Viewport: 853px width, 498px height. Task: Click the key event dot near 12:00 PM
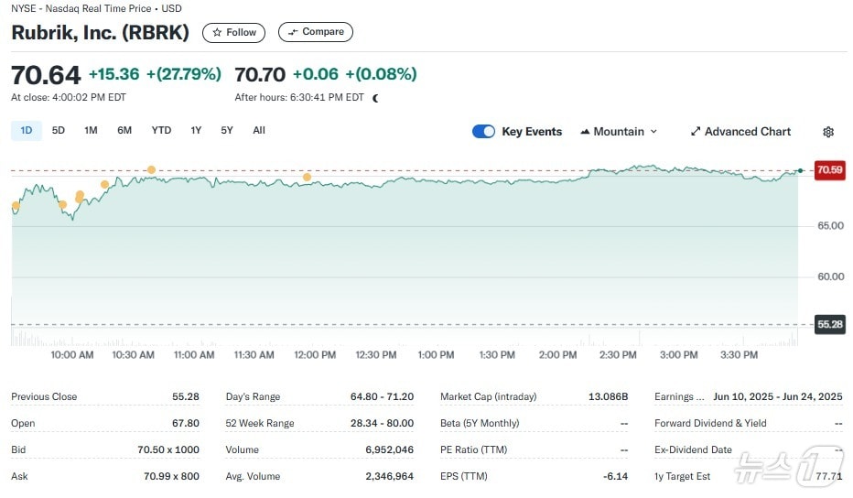click(x=307, y=177)
